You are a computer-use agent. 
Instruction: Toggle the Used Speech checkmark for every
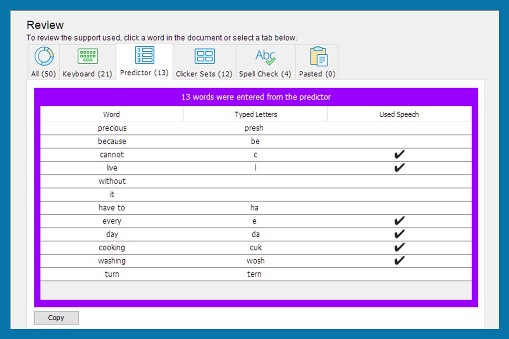(x=399, y=221)
